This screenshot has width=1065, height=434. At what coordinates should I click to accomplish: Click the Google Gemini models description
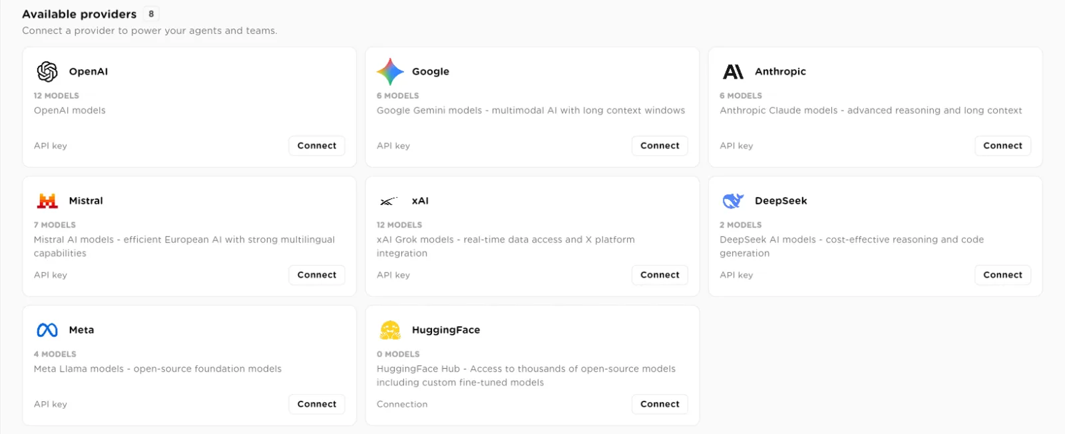pos(531,110)
